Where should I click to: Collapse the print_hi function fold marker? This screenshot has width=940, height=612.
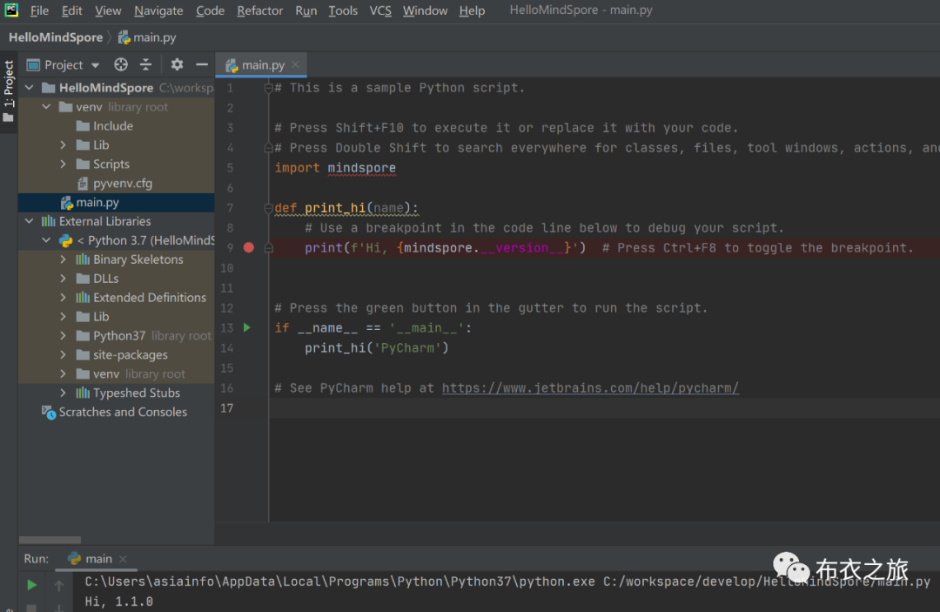coord(269,208)
